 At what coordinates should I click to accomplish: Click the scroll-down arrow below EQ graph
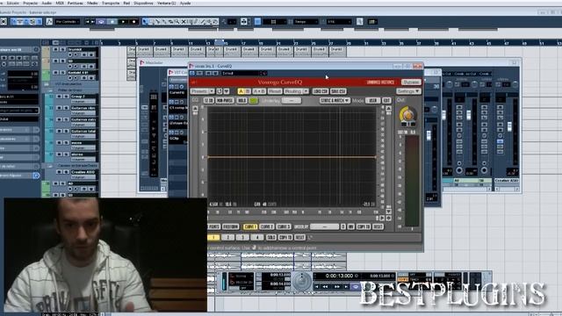click(x=388, y=212)
